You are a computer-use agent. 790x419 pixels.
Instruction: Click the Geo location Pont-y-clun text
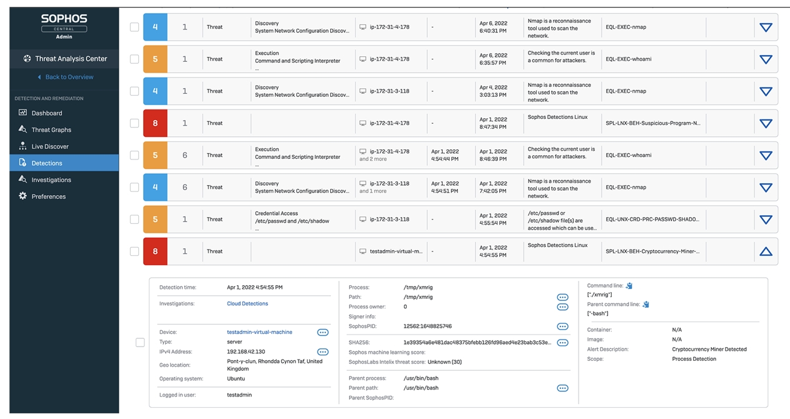tap(275, 365)
